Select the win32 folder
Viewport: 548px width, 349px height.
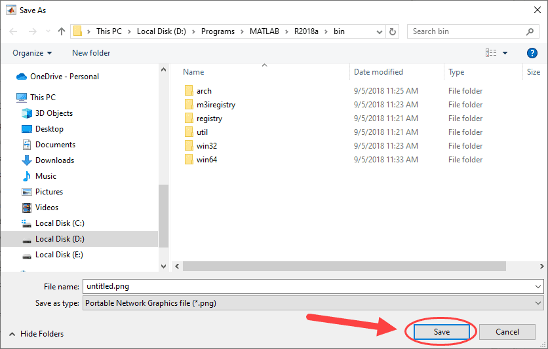click(206, 146)
